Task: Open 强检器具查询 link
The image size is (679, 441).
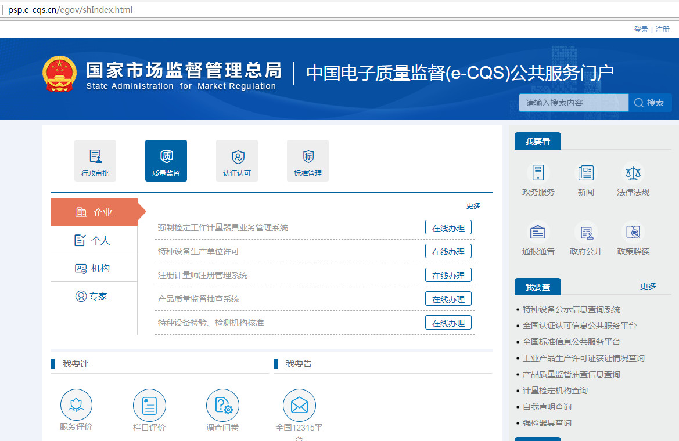Action: pyautogui.click(x=547, y=423)
